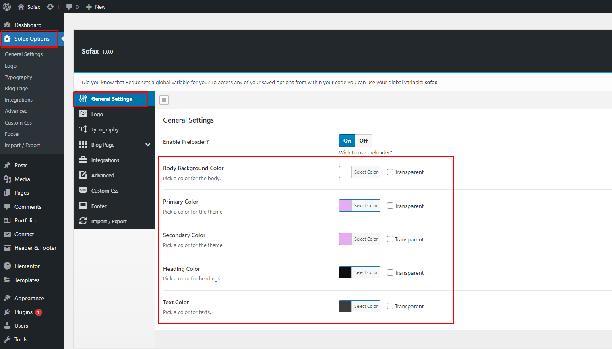Click New in the admin bar
Viewport: 612px width, 349px height.
coord(100,7)
